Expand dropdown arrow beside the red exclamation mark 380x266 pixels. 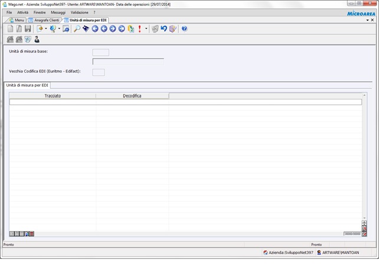pos(146,28)
